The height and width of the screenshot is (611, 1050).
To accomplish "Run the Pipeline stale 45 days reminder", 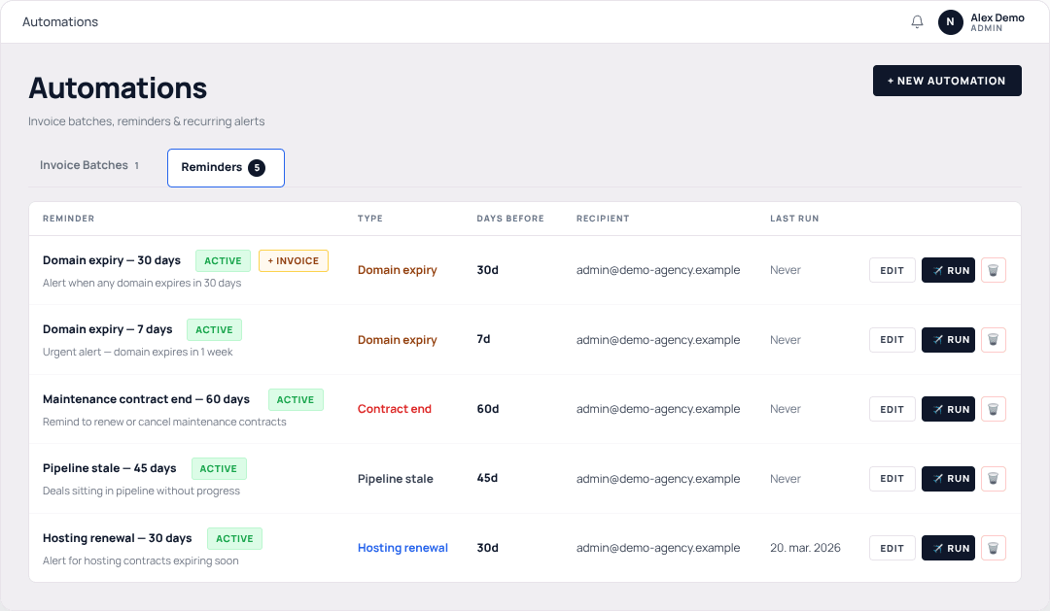I will click(948, 479).
